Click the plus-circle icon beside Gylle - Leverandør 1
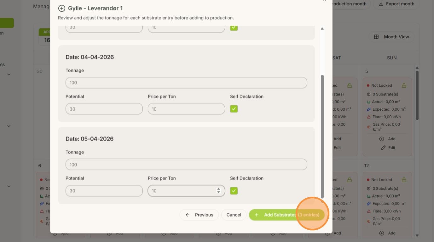The width and height of the screenshot is (434, 242). [62, 8]
